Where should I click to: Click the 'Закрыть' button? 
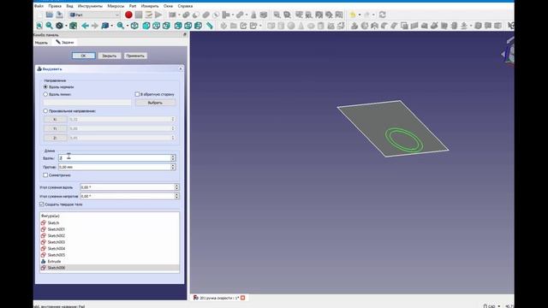[110, 56]
